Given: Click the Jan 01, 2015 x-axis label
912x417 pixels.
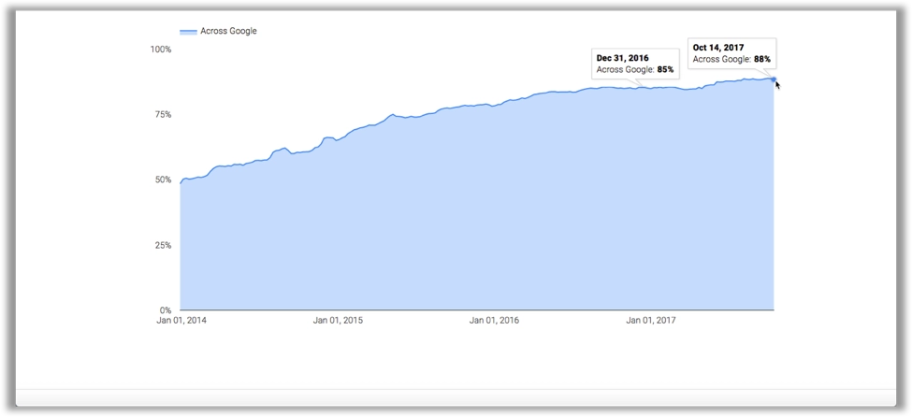Looking at the screenshot, I should click(338, 321).
